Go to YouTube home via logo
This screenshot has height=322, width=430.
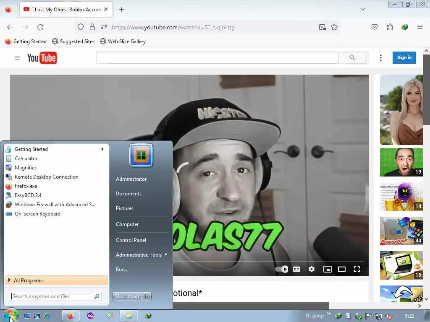pyautogui.click(x=42, y=58)
